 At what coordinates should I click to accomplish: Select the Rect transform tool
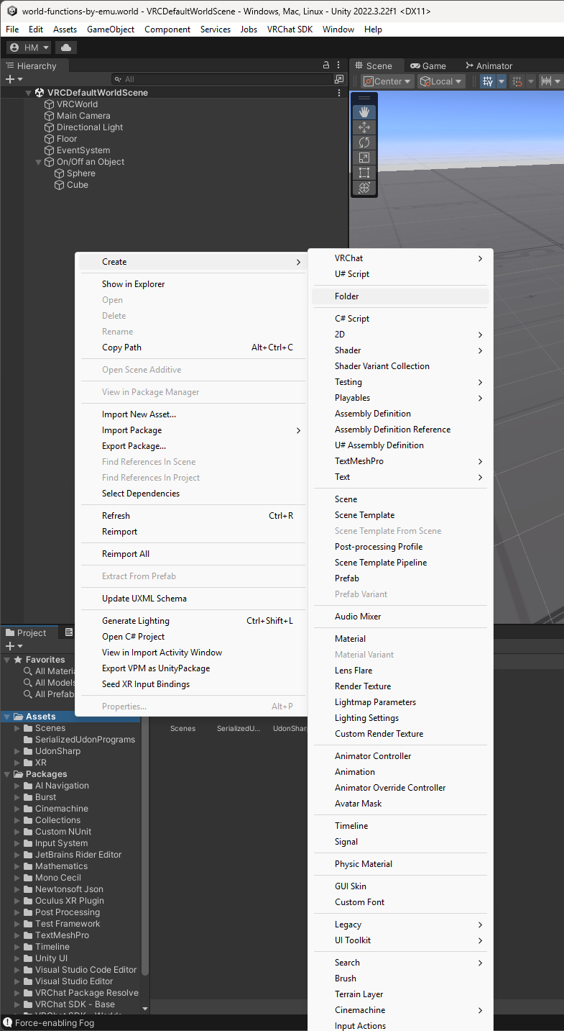point(364,173)
